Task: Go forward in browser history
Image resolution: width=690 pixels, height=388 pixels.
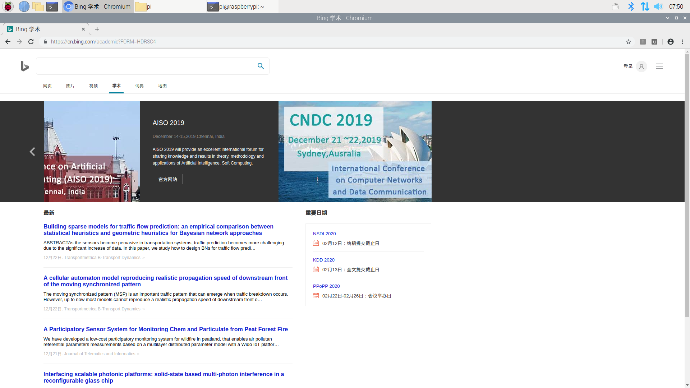Action: point(19,42)
